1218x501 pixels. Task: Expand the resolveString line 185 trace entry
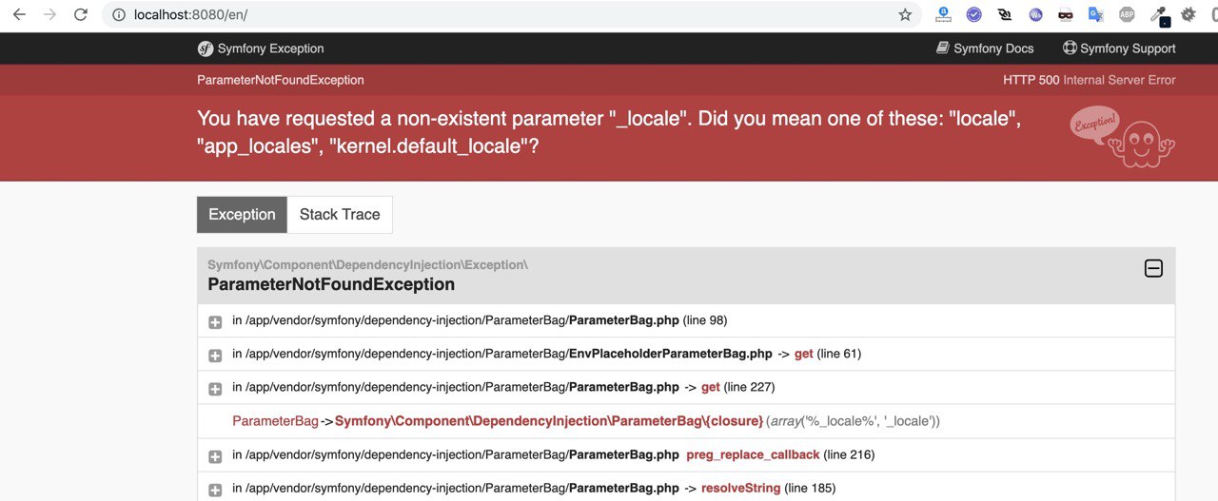[215, 489]
